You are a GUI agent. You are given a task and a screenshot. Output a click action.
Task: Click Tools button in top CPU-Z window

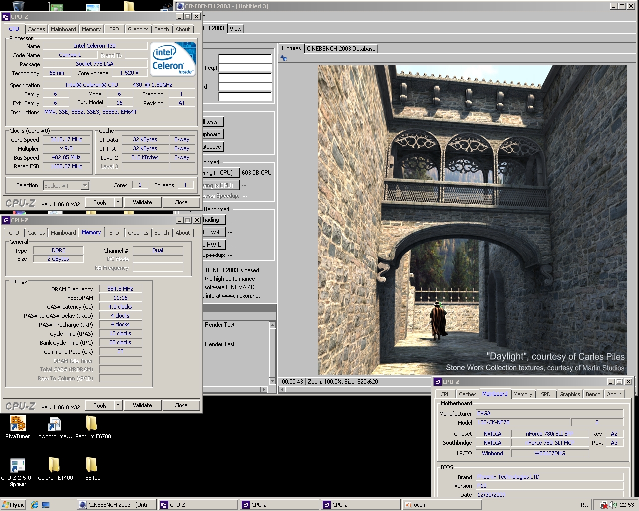pyautogui.click(x=100, y=202)
